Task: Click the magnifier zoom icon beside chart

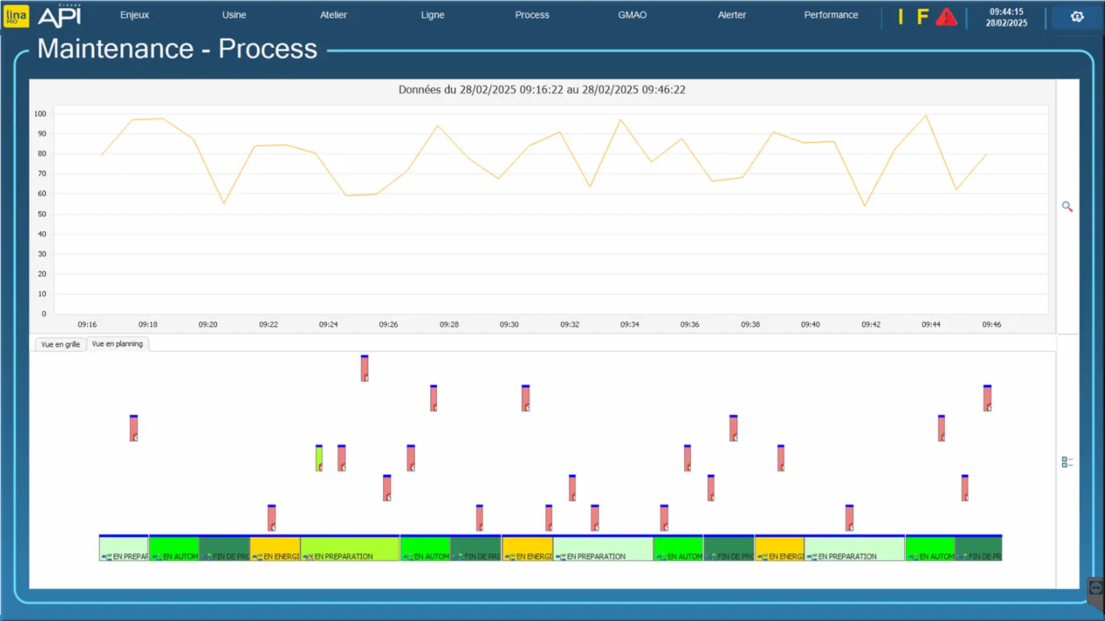Action: [1067, 207]
